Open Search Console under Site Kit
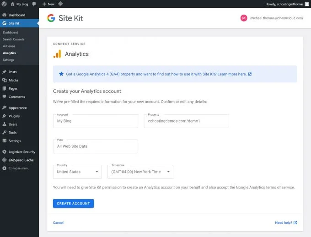Image resolution: width=311 pixels, height=237 pixels. click(x=13, y=39)
